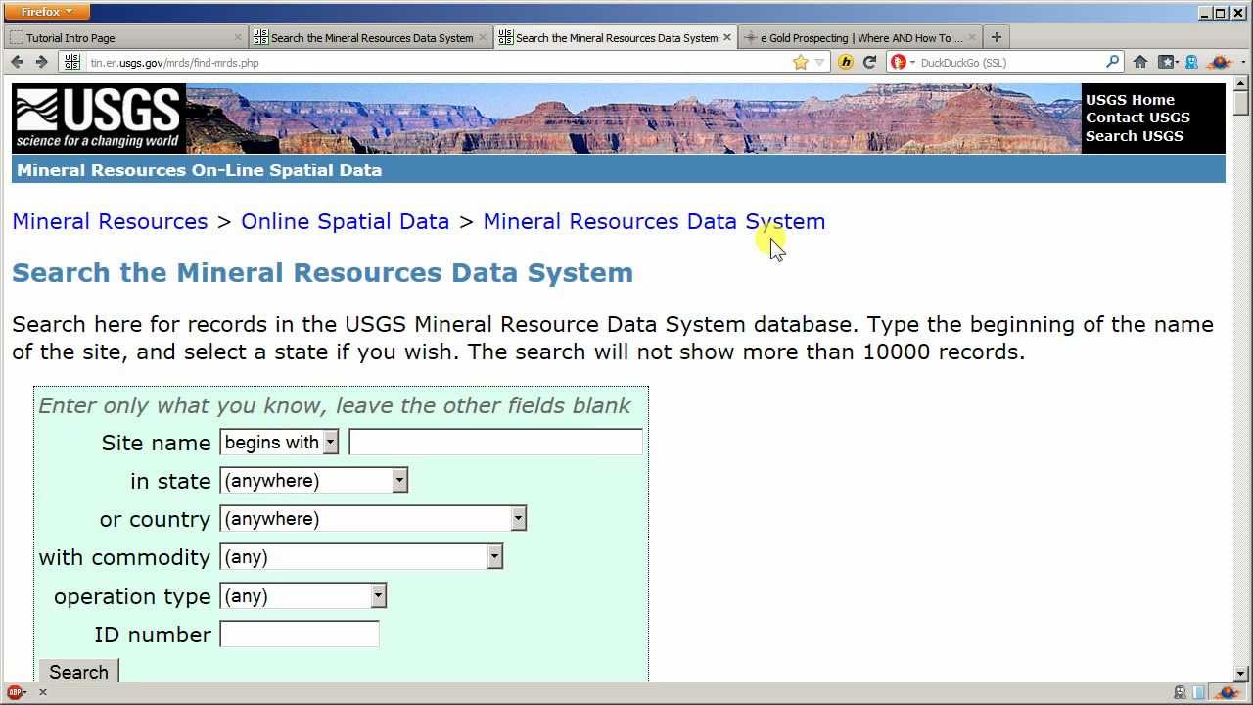
Task: Switch to Tutorial Intro Page tab
Action: 123,37
